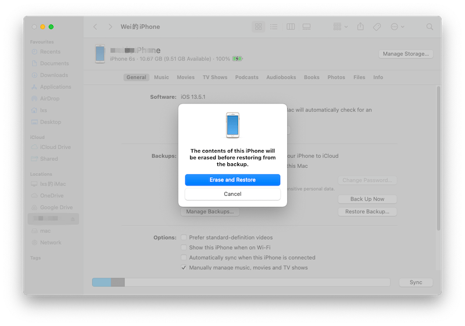Click the storage usage bar
Screen dimensions: 465x326
click(x=241, y=282)
